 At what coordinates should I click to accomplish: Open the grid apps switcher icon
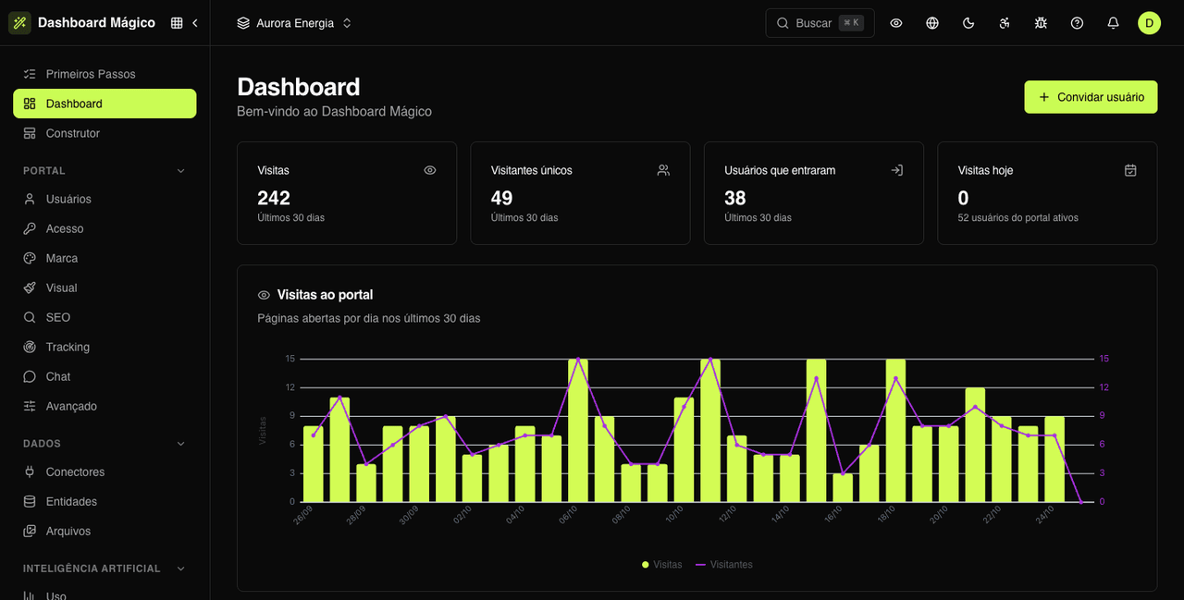pos(177,23)
